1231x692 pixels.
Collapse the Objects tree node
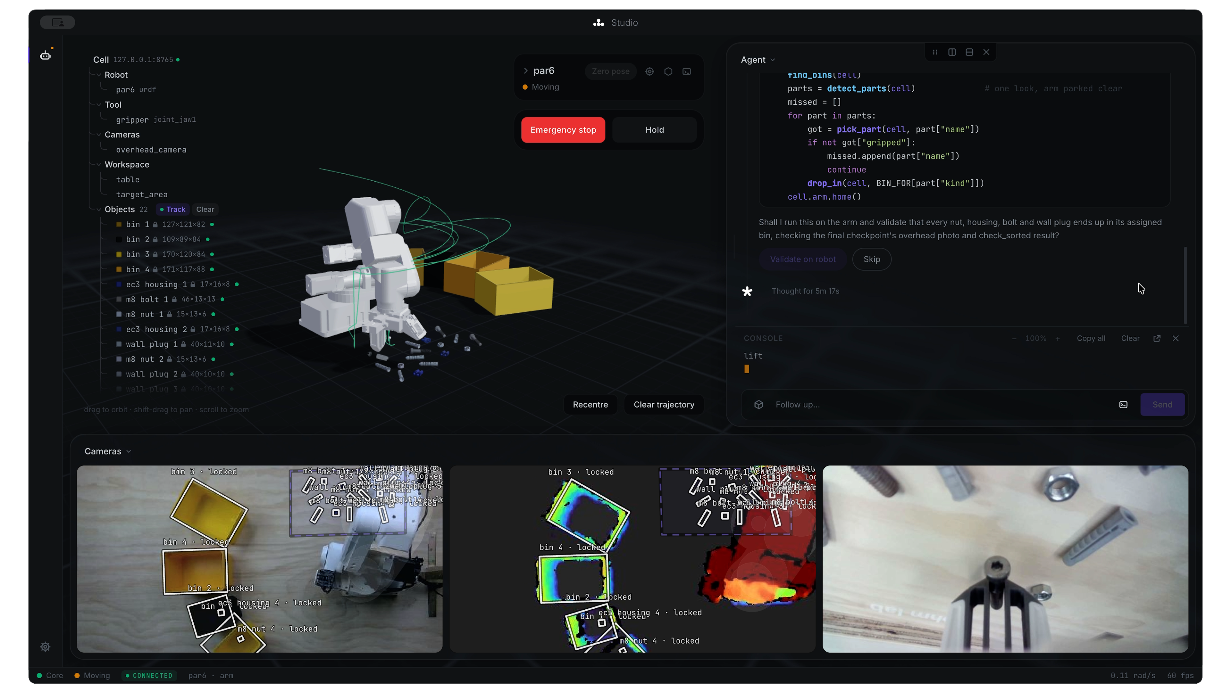98,209
